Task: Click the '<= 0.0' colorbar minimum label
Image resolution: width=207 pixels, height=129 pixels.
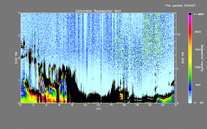Action: point(199,102)
